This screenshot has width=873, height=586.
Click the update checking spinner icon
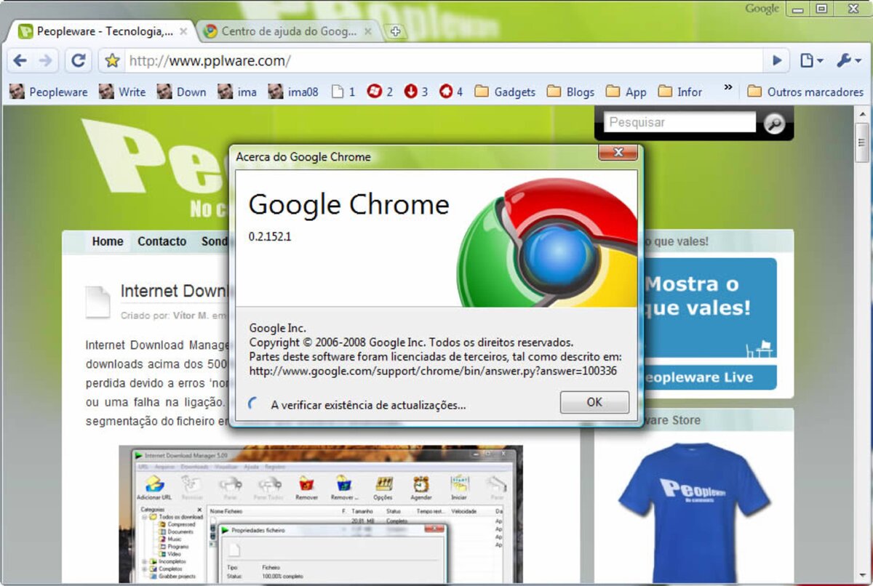click(254, 404)
